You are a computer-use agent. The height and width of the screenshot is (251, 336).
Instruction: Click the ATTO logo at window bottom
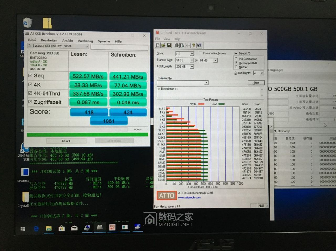(166, 196)
